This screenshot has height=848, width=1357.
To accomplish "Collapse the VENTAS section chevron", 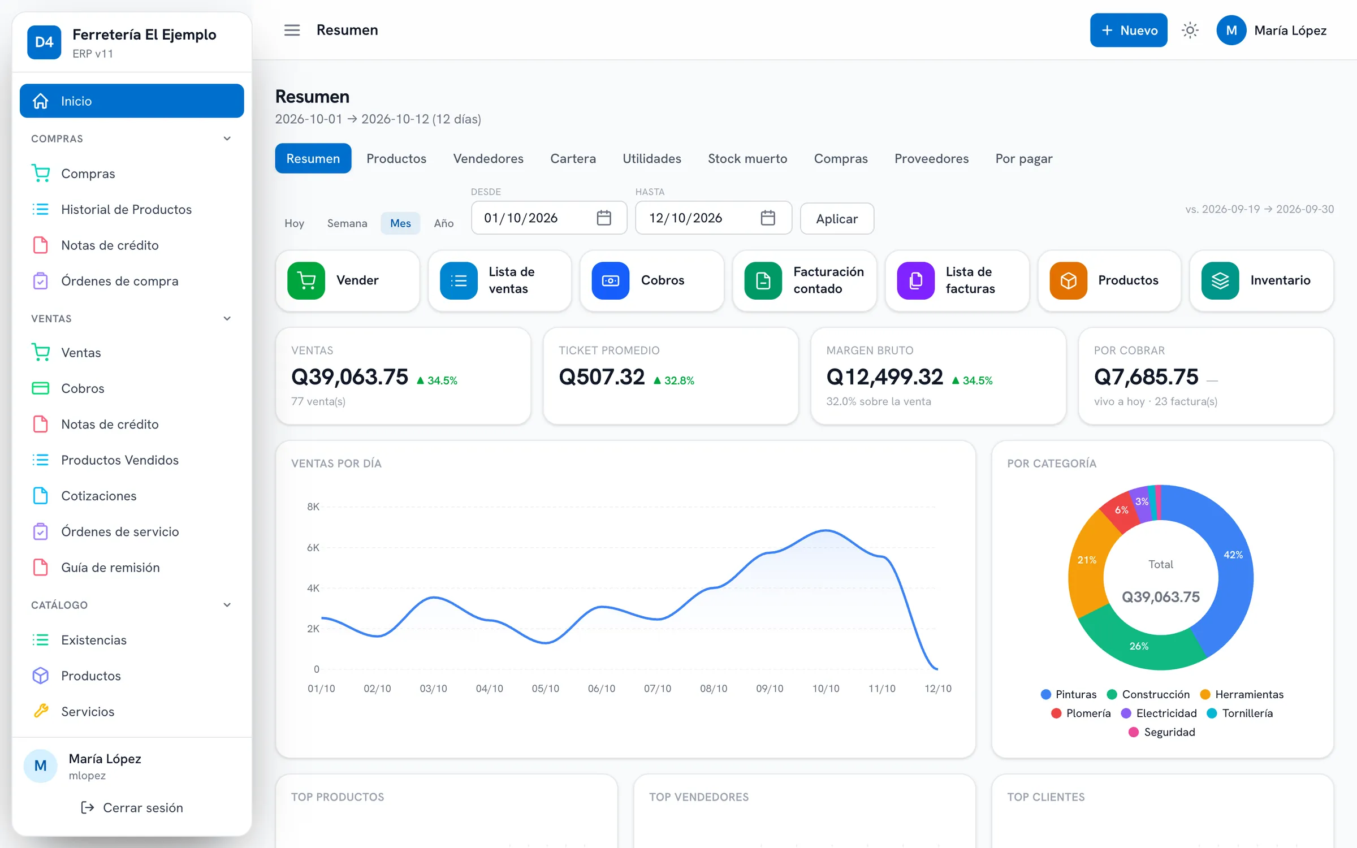I will pyautogui.click(x=227, y=318).
